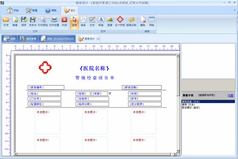Click the application icon in the title bar

click(2, 3)
